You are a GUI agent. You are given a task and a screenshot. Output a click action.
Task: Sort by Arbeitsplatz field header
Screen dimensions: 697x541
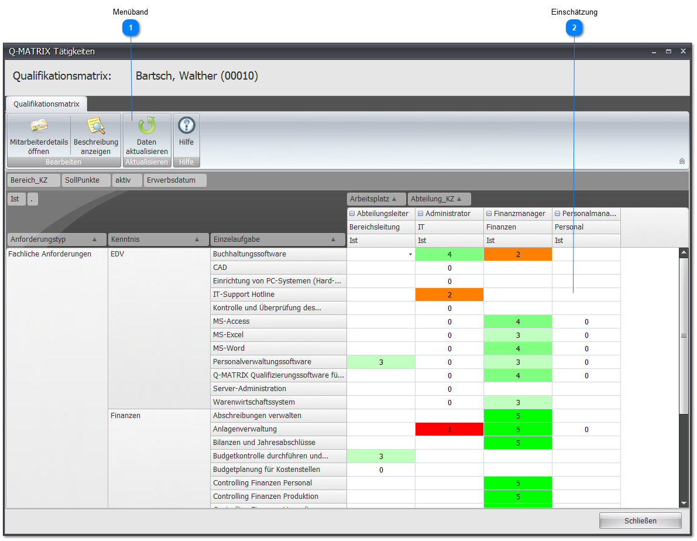click(376, 199)
